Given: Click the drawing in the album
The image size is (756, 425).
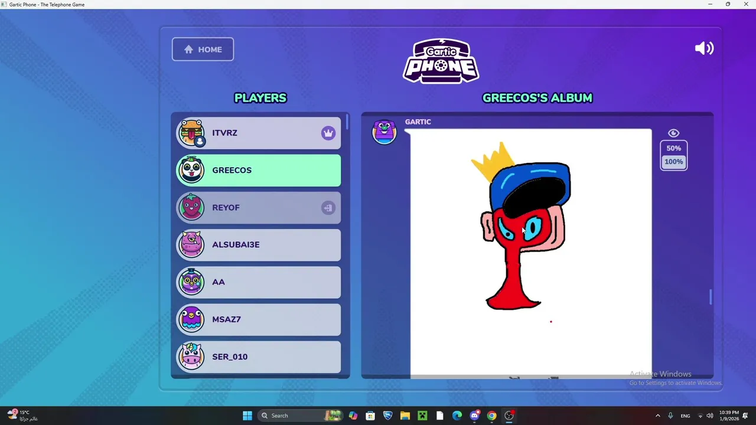Looking at the screenshot, I should 531,253.
